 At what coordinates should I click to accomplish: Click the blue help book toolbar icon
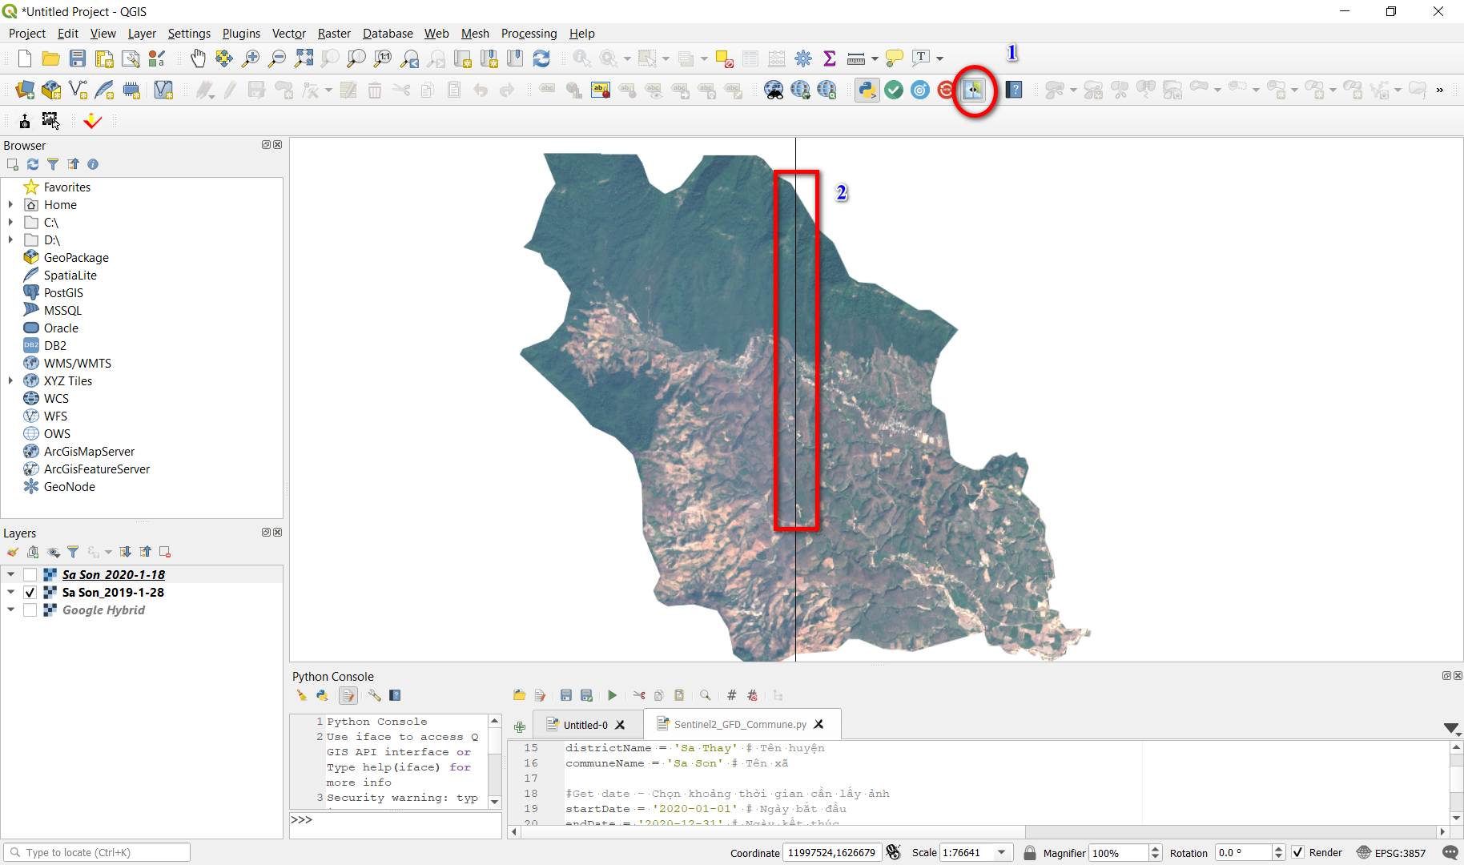pyautogui.click(x=1014, y=90)
